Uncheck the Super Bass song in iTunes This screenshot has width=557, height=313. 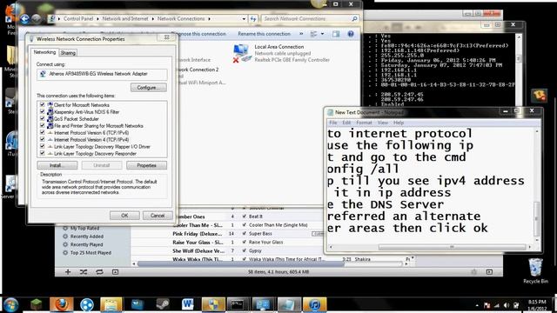pos(244,234)
